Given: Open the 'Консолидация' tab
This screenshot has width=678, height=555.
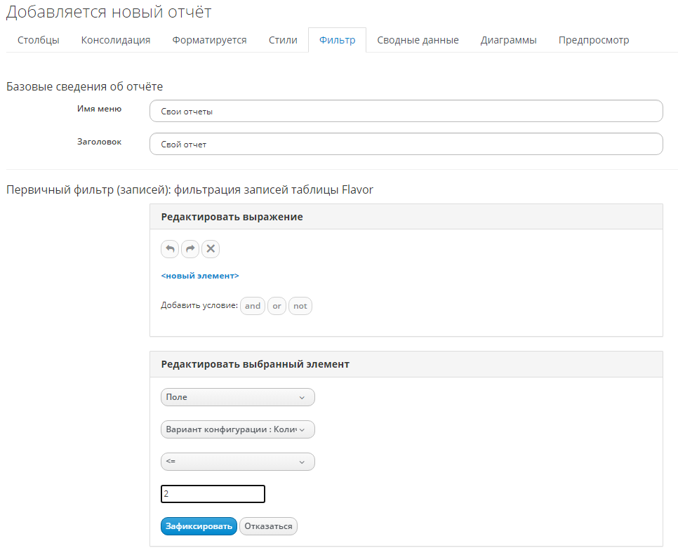Looking at the screenshot, I should tap(116, 40).
